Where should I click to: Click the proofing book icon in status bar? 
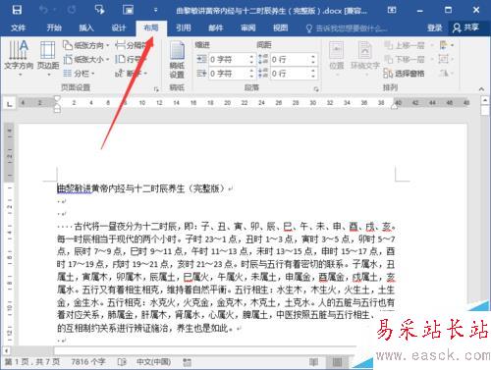(122, 362)
